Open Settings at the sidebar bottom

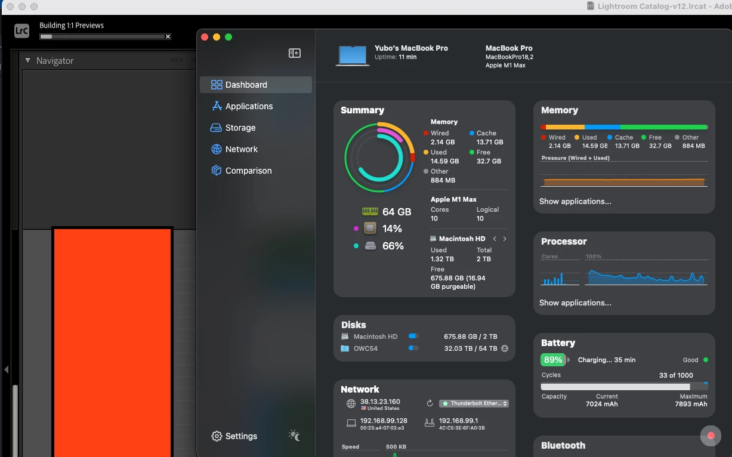(234, 436)
